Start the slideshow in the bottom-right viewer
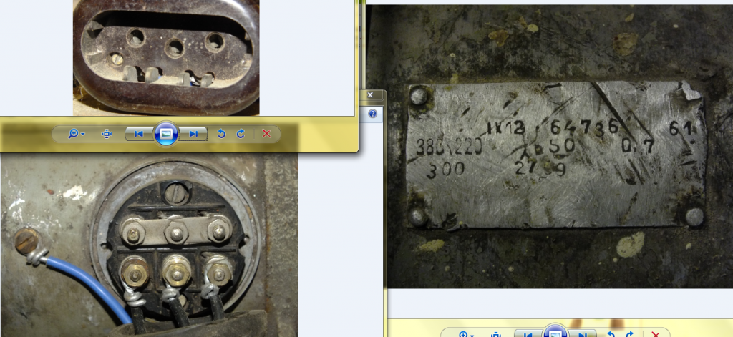Screen dimensions: 733x337 555,331
